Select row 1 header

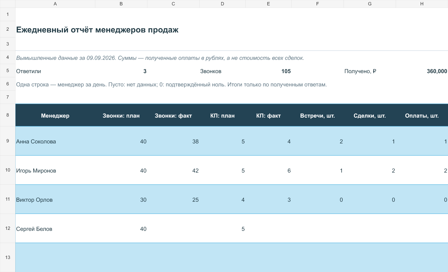click(8, 14)
